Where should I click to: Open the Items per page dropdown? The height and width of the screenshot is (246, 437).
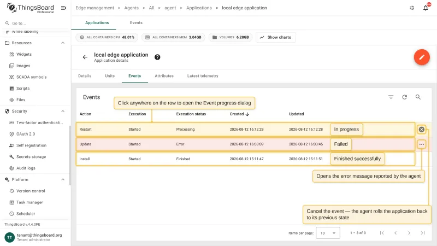(328, 233)
